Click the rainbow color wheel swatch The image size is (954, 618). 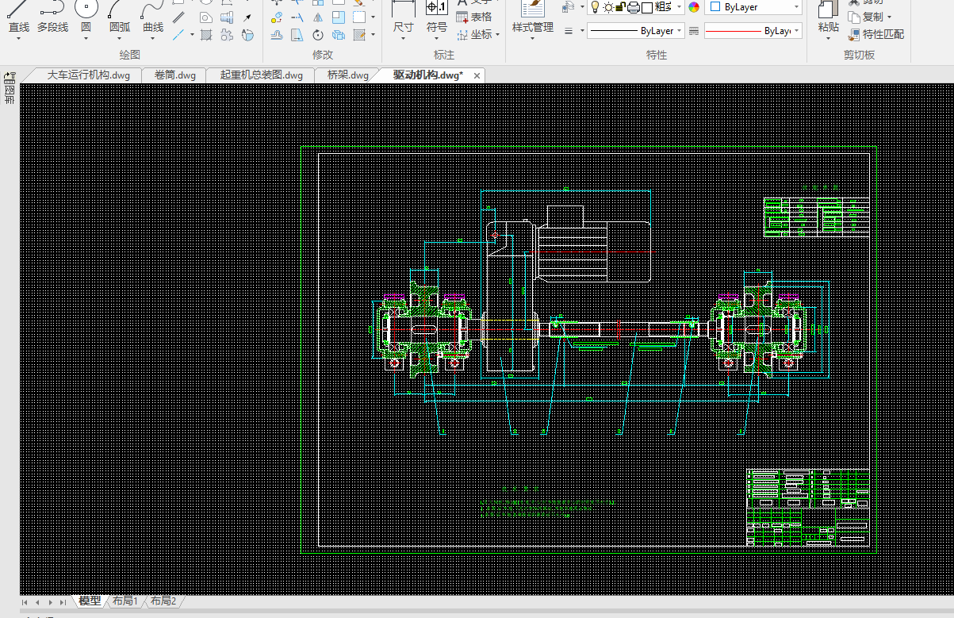[694, 7]
